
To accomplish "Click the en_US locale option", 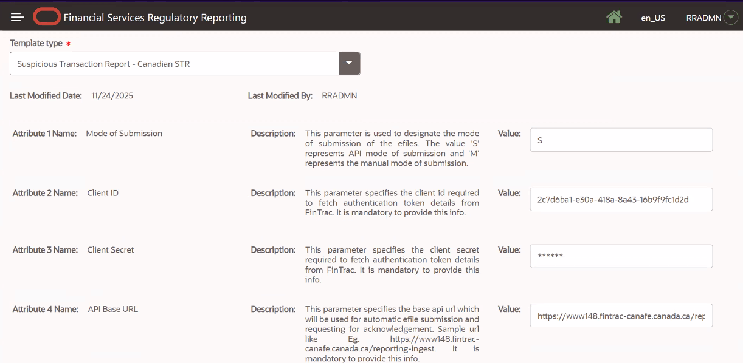I will point(653,18).
